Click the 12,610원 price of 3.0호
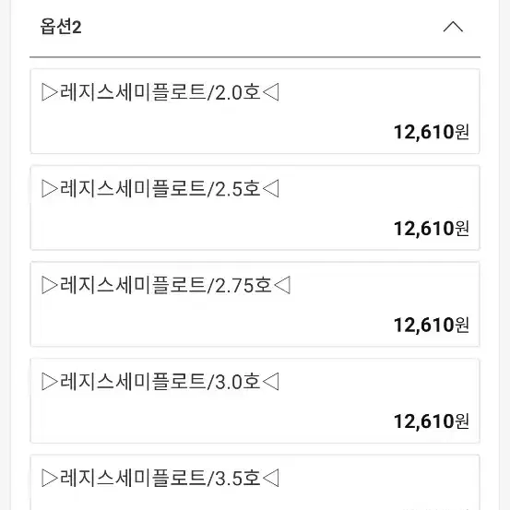Image resolution: width=510 pixels, height=510 pixels. coord(432,421)
